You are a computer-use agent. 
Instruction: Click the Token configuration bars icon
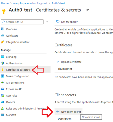[2, 76]
